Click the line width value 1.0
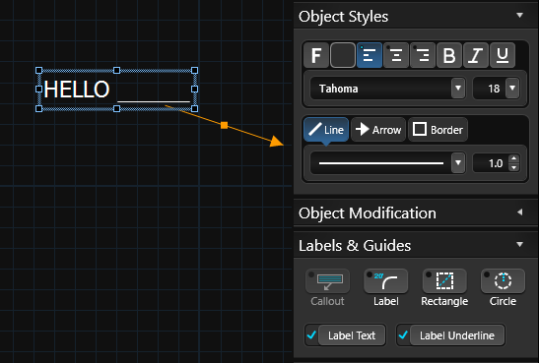Image resolution: width=539 pixels, height=363 pixels. 495,163
